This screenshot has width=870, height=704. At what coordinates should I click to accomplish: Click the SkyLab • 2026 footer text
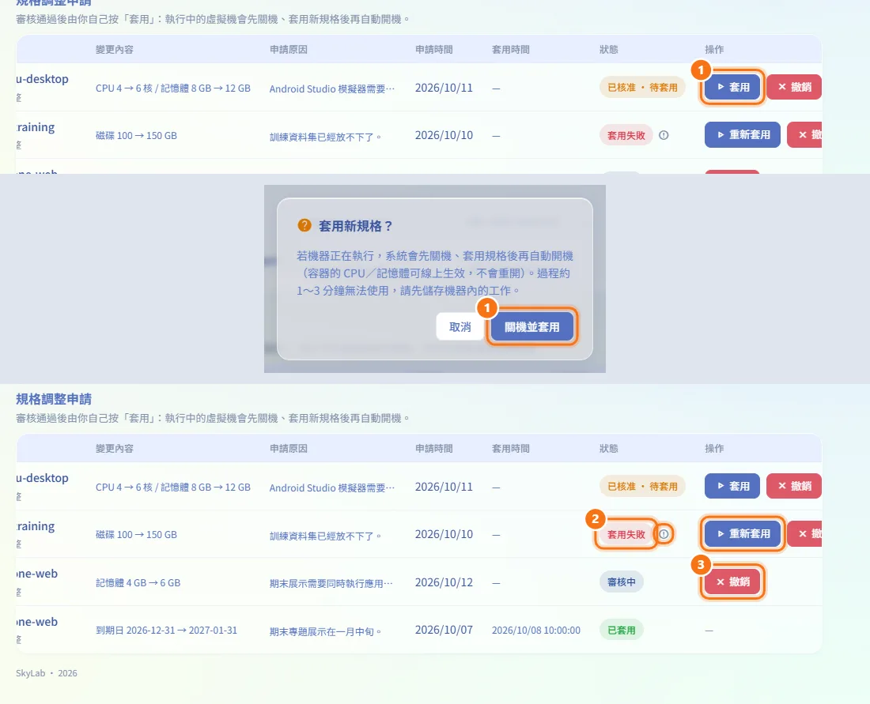47,673
